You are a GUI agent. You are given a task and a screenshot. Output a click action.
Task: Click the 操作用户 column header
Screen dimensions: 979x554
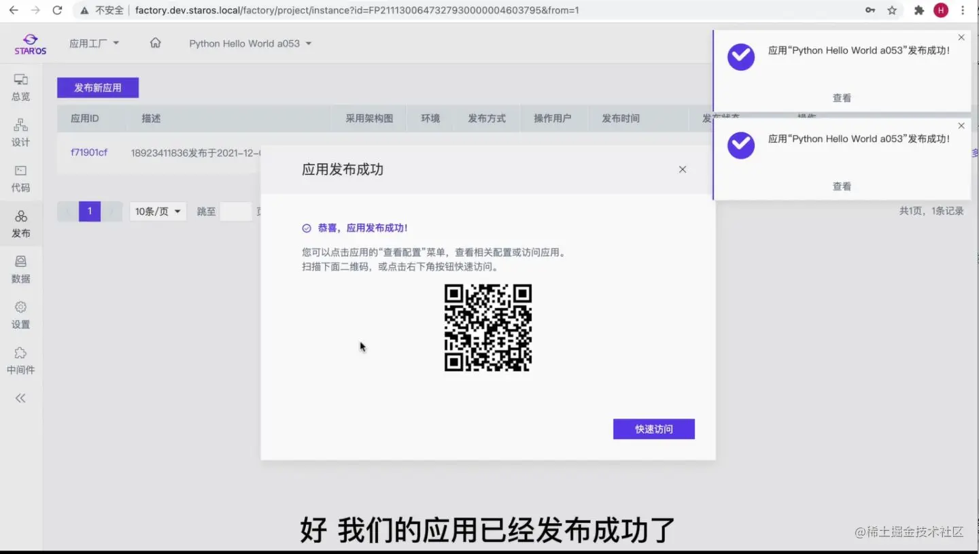pos(552,118)
